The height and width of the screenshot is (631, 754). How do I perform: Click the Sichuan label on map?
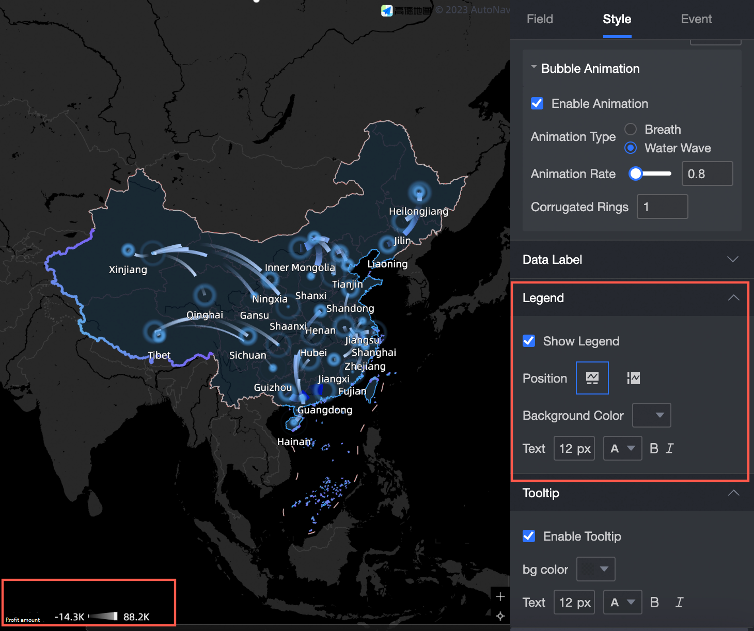tap(248, 355)
